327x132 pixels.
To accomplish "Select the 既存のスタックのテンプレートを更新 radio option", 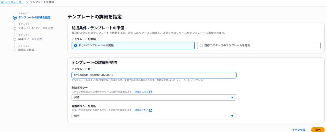I will [x=259, y=45].
